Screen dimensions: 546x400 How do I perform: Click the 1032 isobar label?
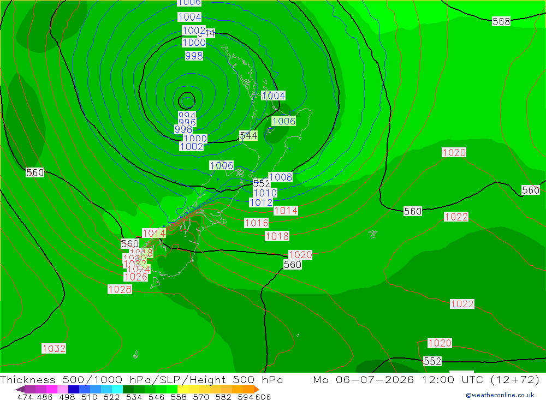pyautogui.click(x=54, y=349)
